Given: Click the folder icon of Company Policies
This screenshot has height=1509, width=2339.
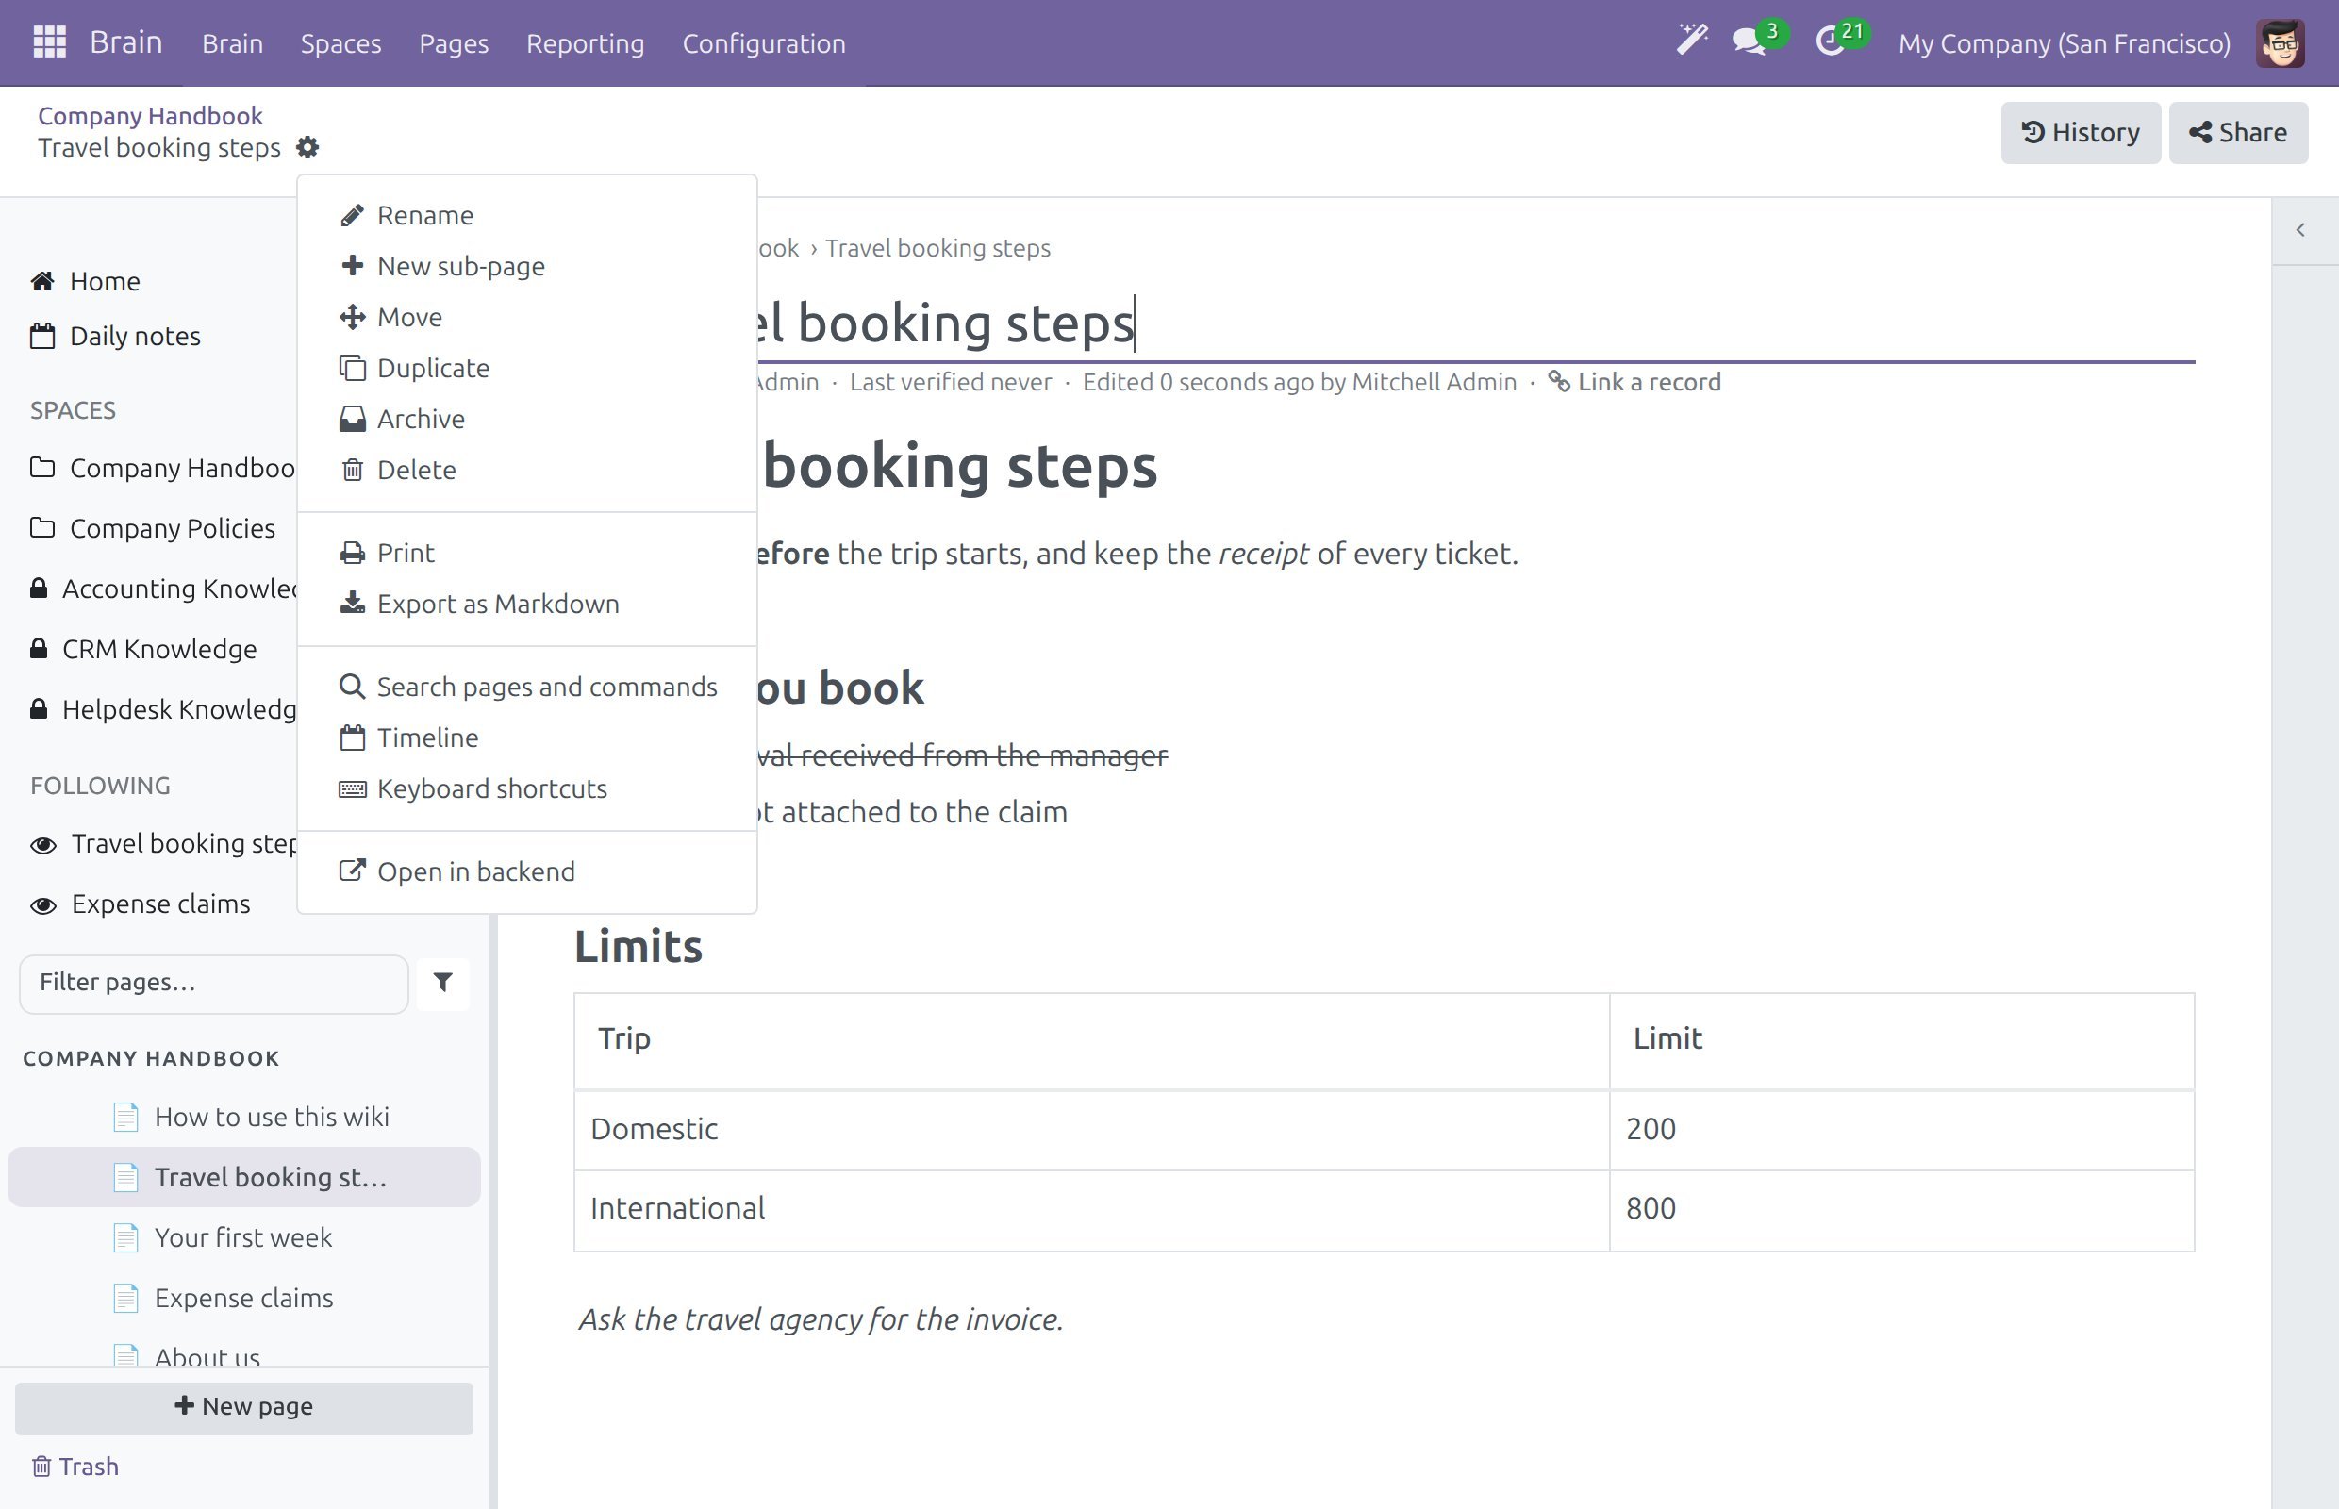Looking at the screenshot, I should click(42, 528).
